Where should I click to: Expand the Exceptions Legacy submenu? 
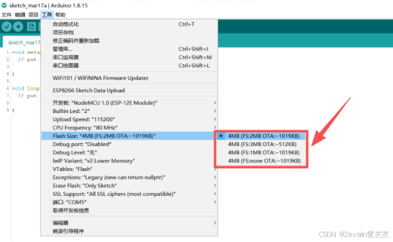[x=129, y=177]
